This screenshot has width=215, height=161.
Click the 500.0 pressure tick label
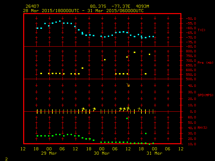(x=191, y=79)
